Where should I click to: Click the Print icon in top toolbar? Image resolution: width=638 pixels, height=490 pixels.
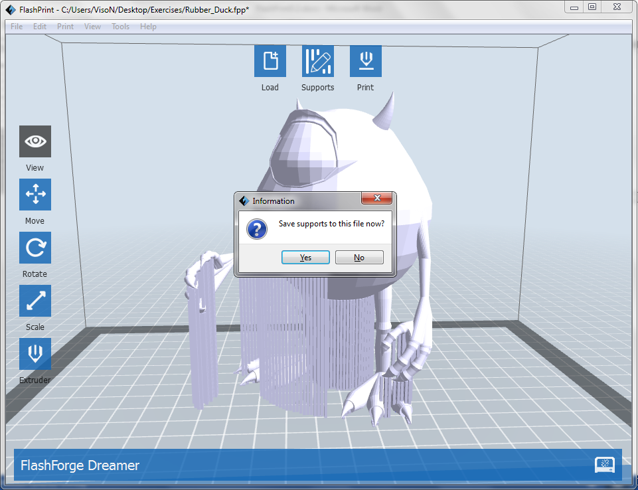[366, 61]
